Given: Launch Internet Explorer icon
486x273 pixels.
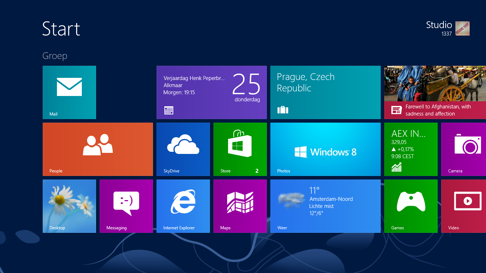Looking at the screenshot, I should [x=183, y=202].
